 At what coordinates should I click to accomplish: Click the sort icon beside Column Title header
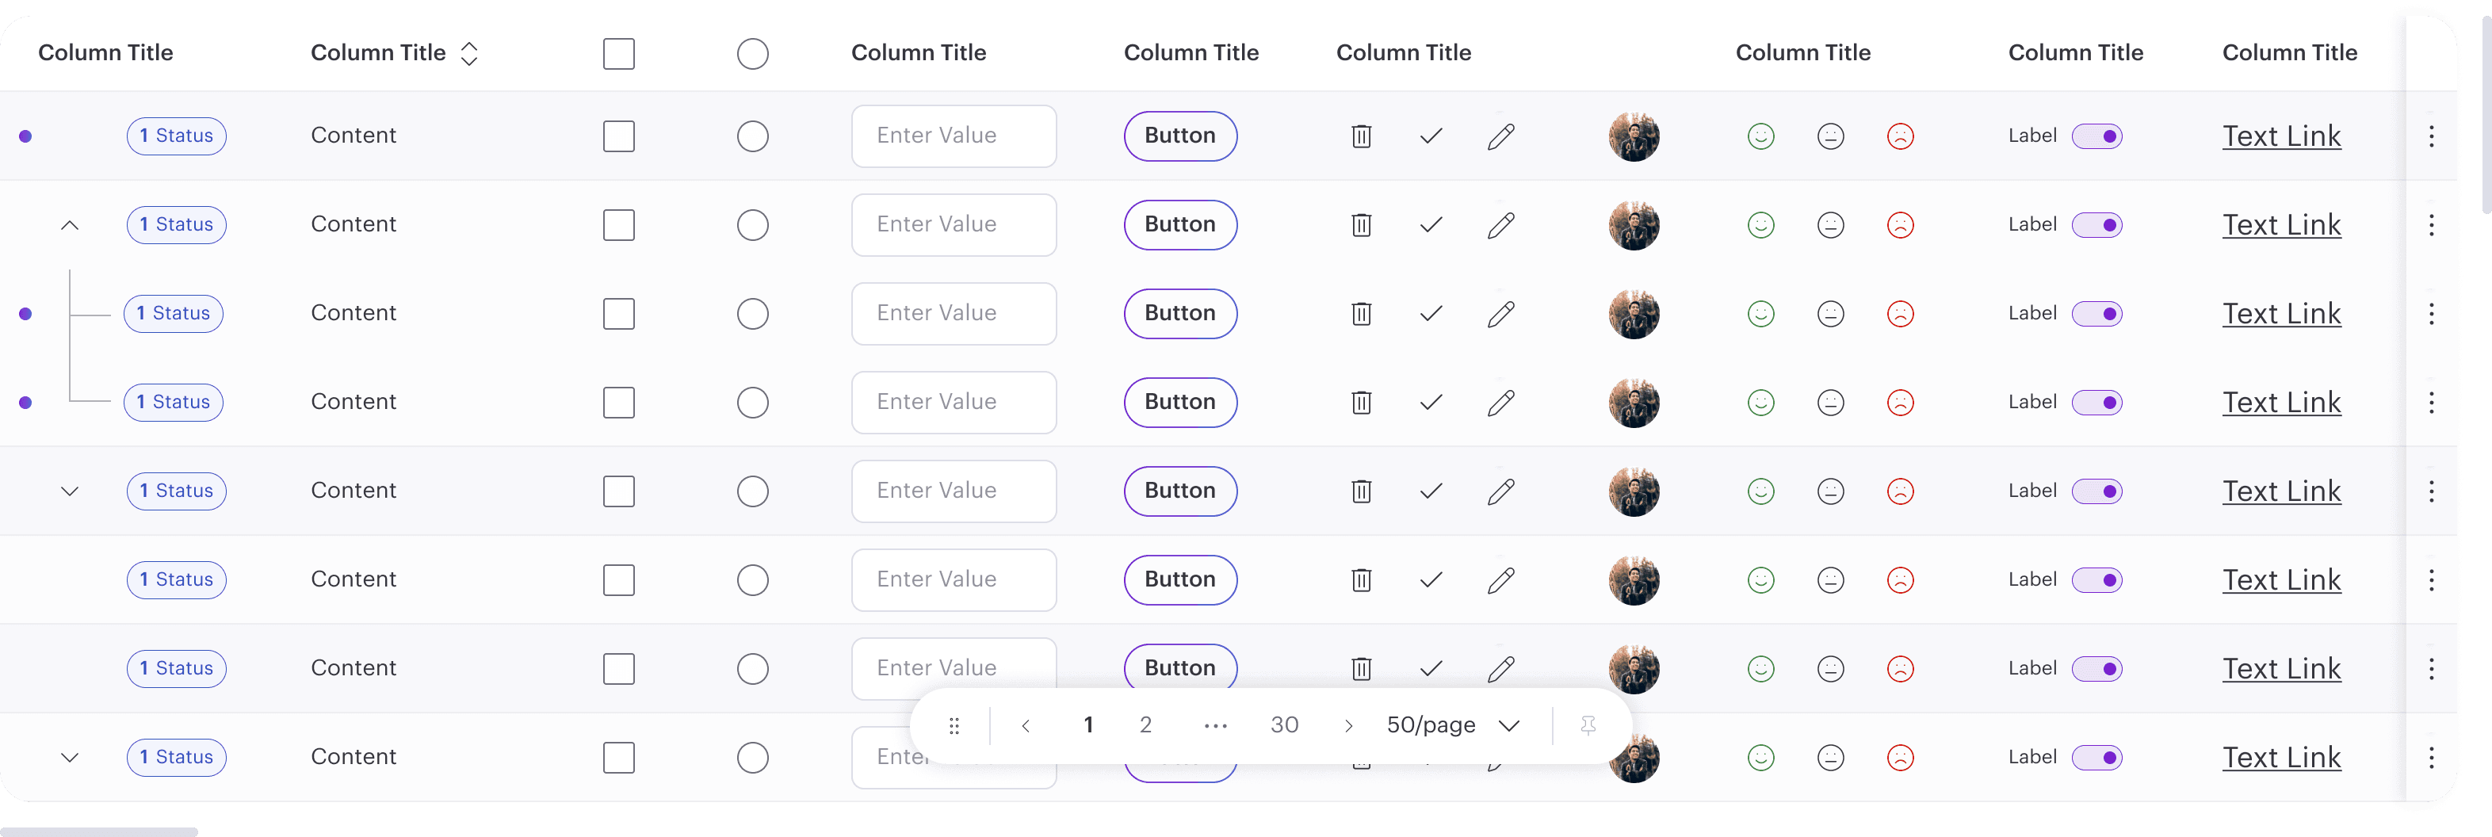click(469, 53)
